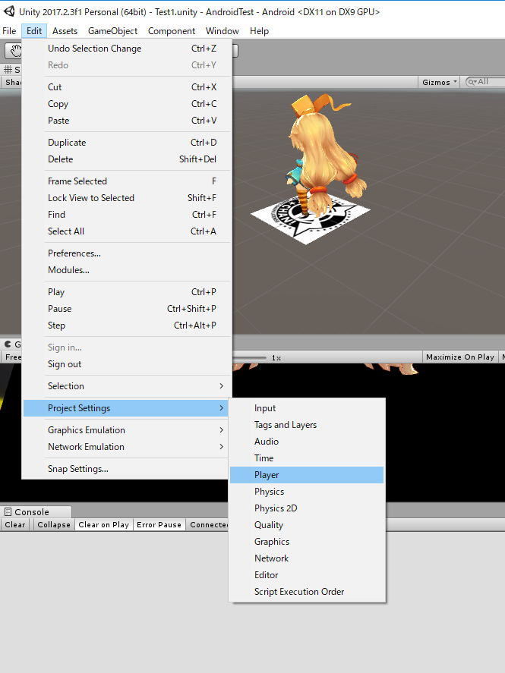This screenshot has height=673, width=505.
Task: Open the Window menu
Action: point(222,31)
